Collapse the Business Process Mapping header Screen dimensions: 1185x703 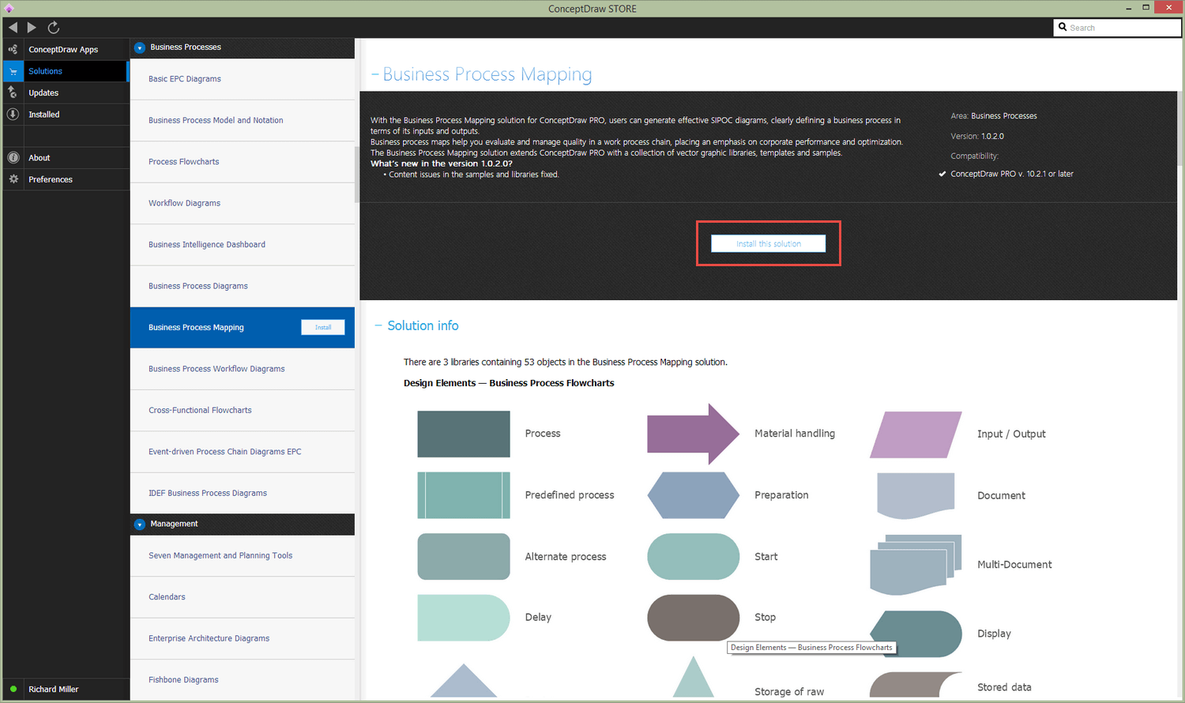tap(375, 74)
